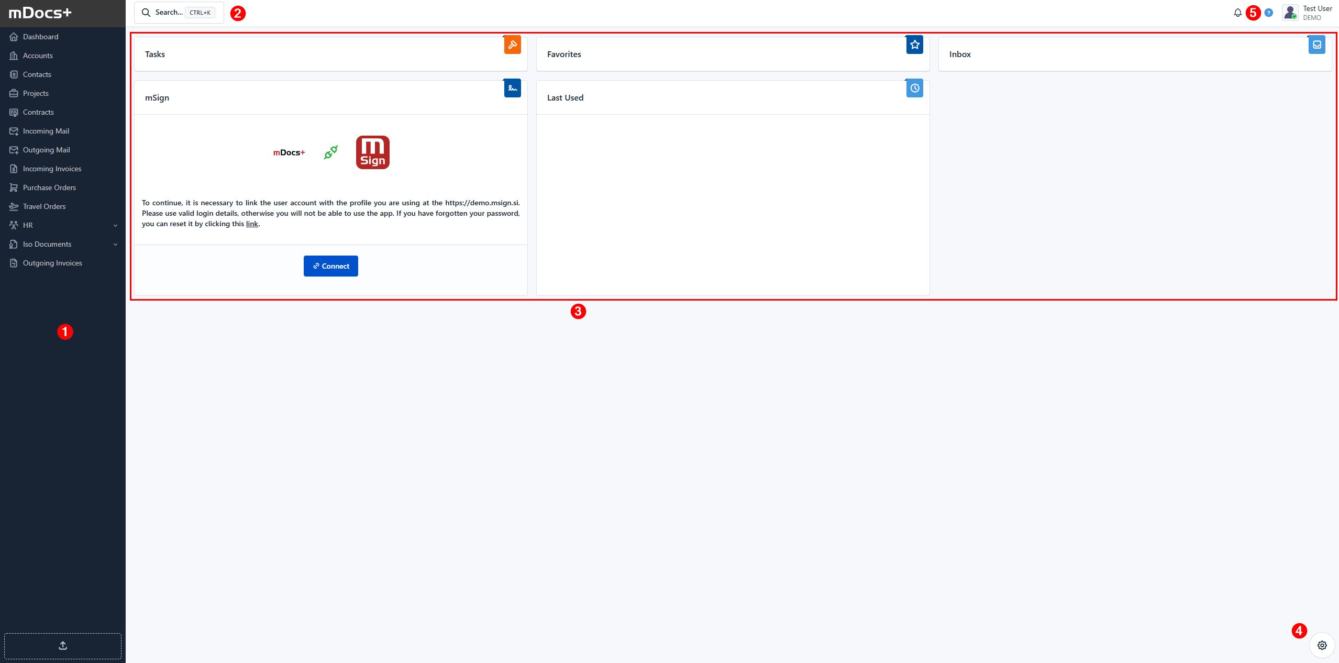Image resolution: width=1339 pixels, height=663 pixels.
Task: Click the mDocs+ logo in the header
Action: pos(40,13)
